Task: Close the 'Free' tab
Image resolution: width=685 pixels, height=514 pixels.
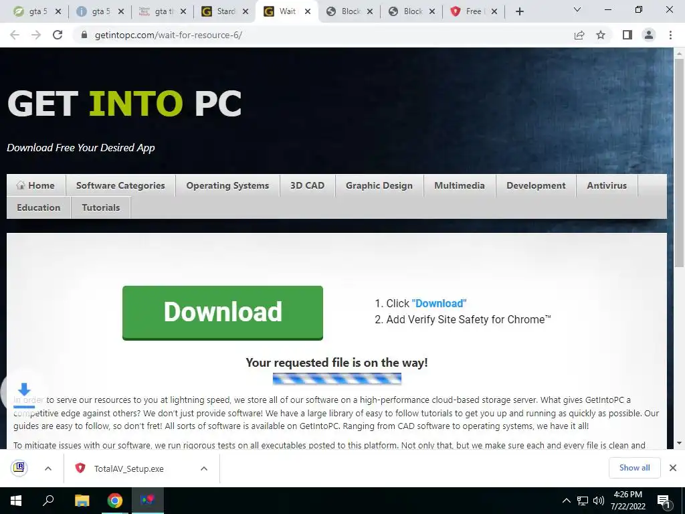Action: pyautogui.click(x=494, y=12)
